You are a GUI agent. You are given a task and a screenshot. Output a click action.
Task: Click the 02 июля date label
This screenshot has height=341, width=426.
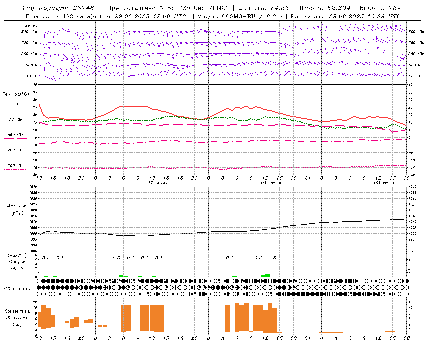point(384,183)
